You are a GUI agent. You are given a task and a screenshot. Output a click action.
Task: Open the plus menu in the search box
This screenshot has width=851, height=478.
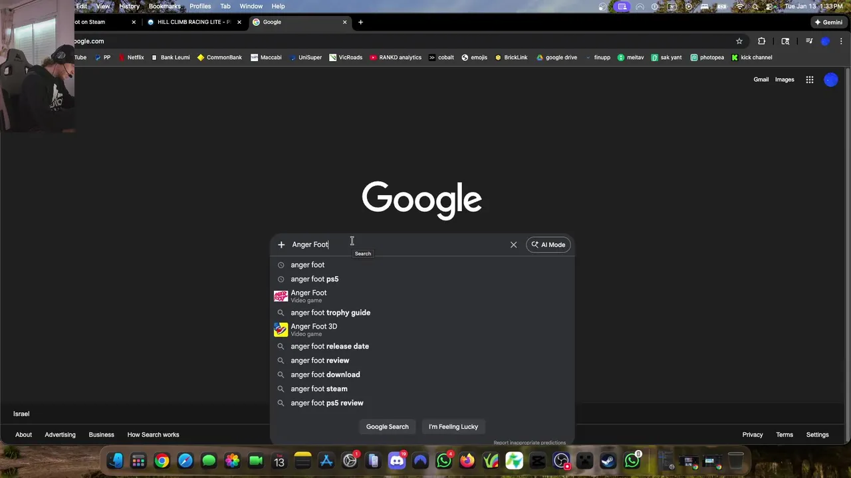(281, 245)
